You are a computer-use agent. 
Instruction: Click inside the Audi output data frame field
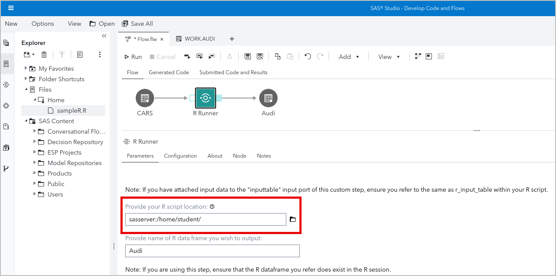coord(212,251)
